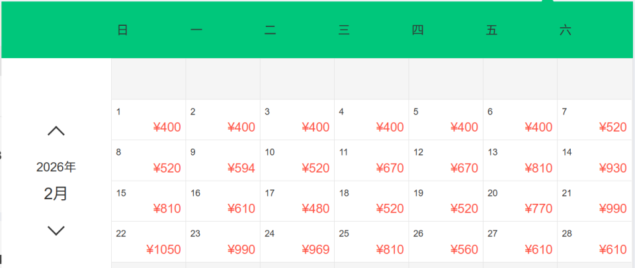Pick February 24 at ¥969
The height and width of the screenshot is (268, 635).
tap(297, 242)
